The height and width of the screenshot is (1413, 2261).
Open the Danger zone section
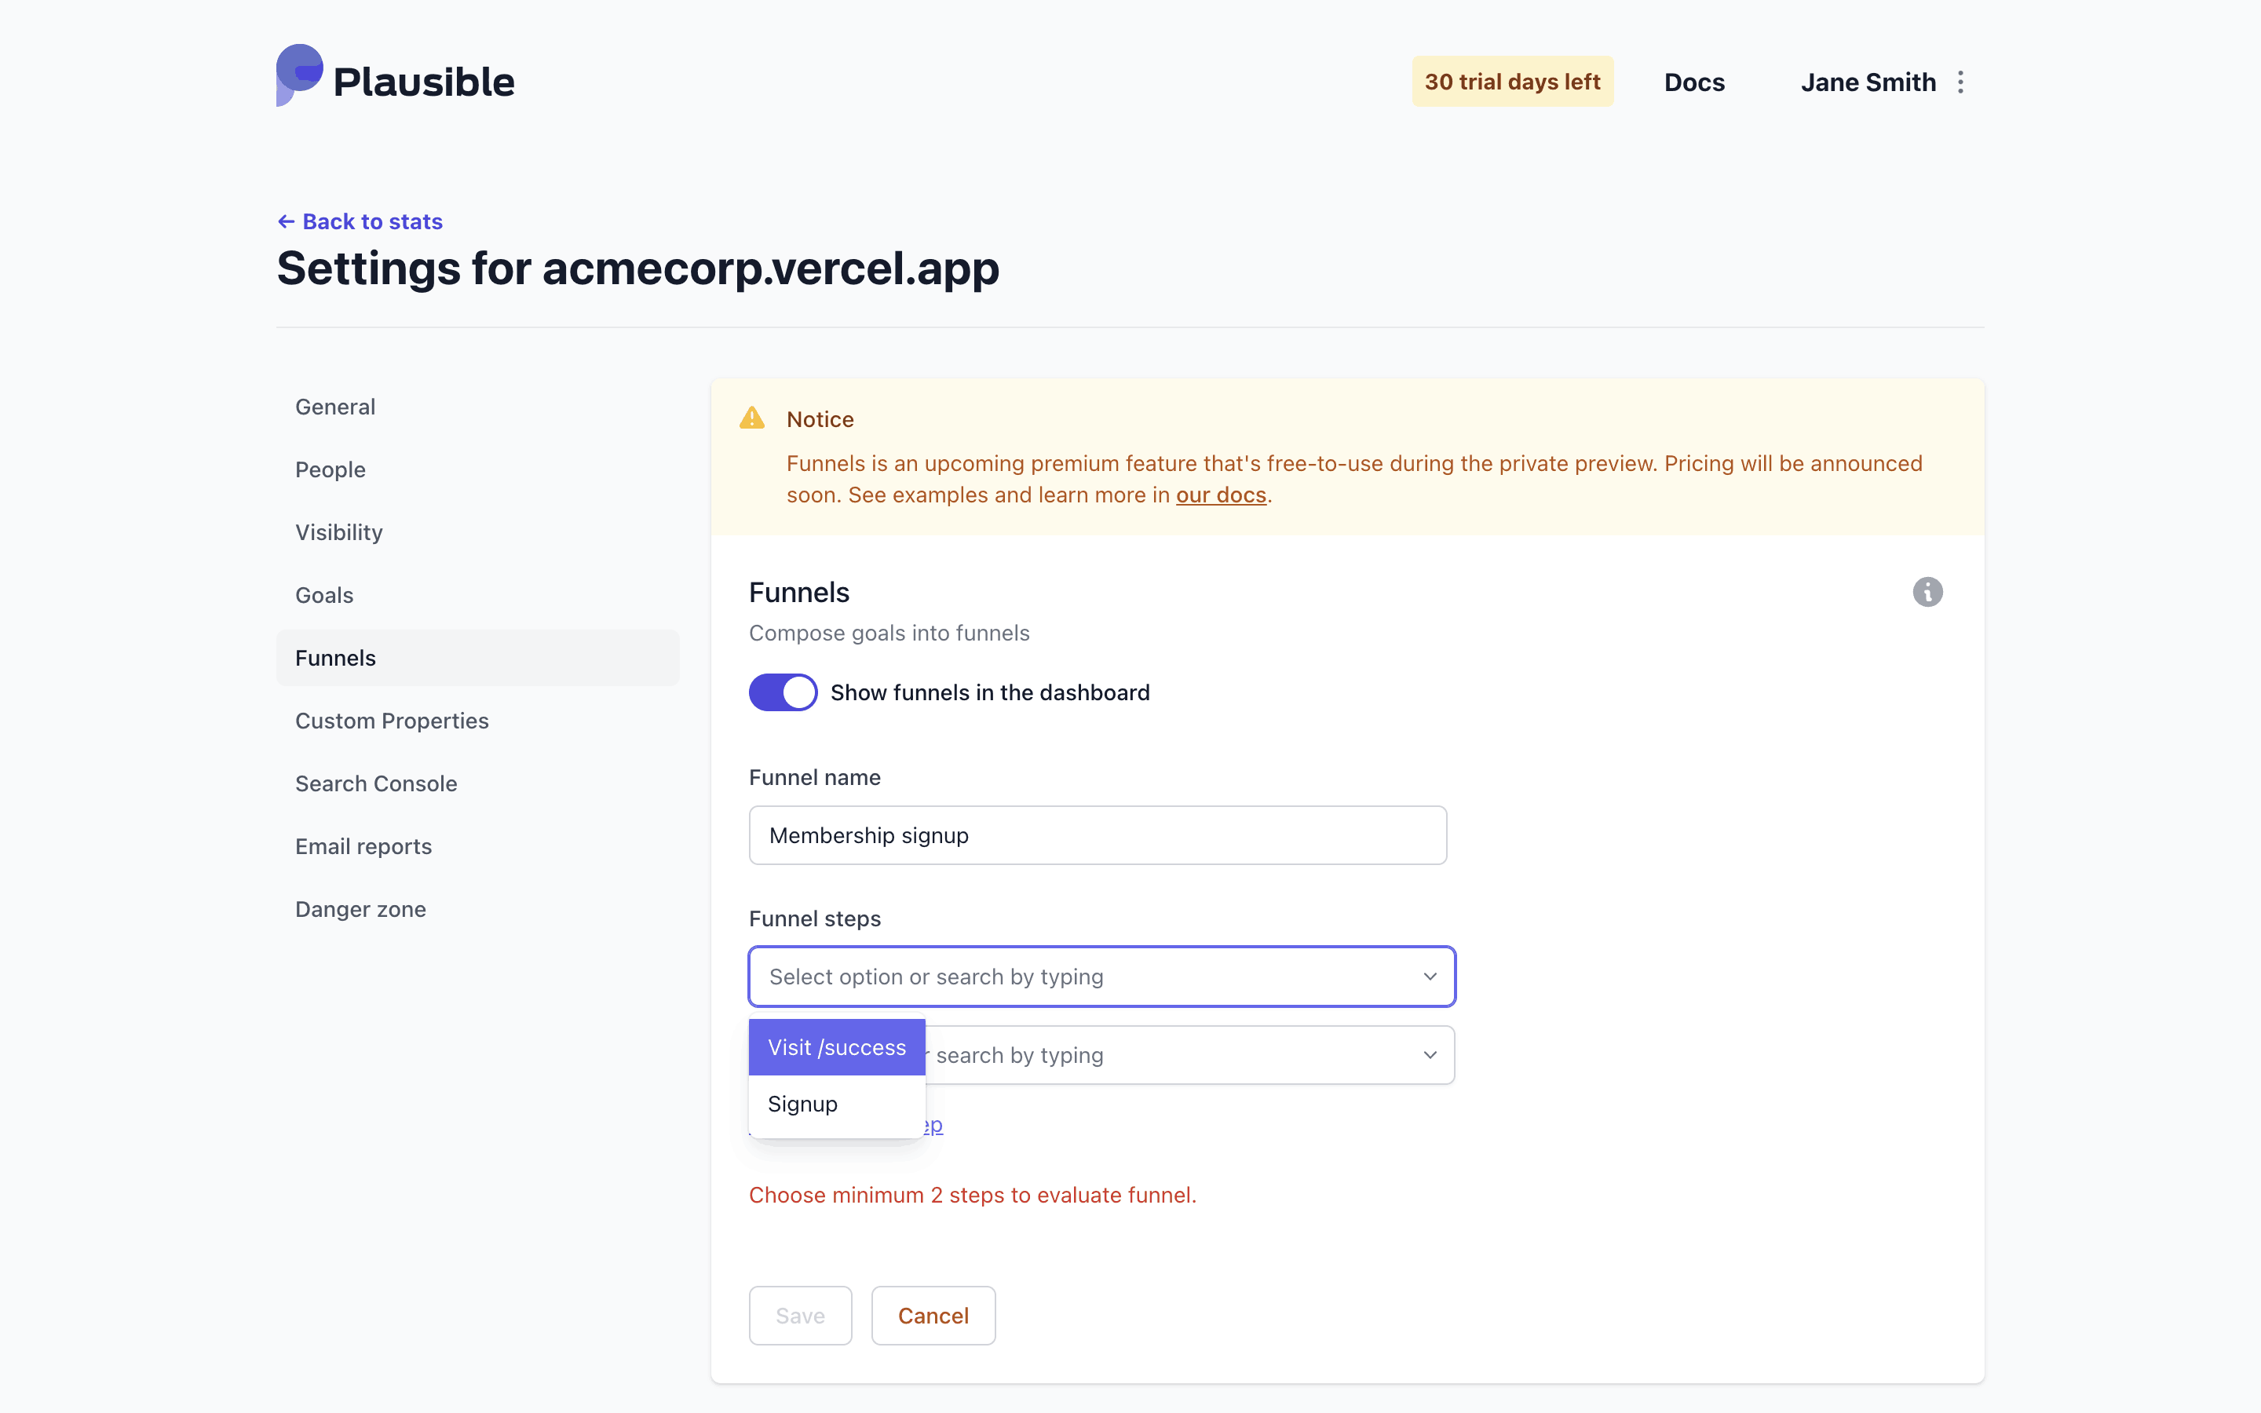(x=360, y=909)
